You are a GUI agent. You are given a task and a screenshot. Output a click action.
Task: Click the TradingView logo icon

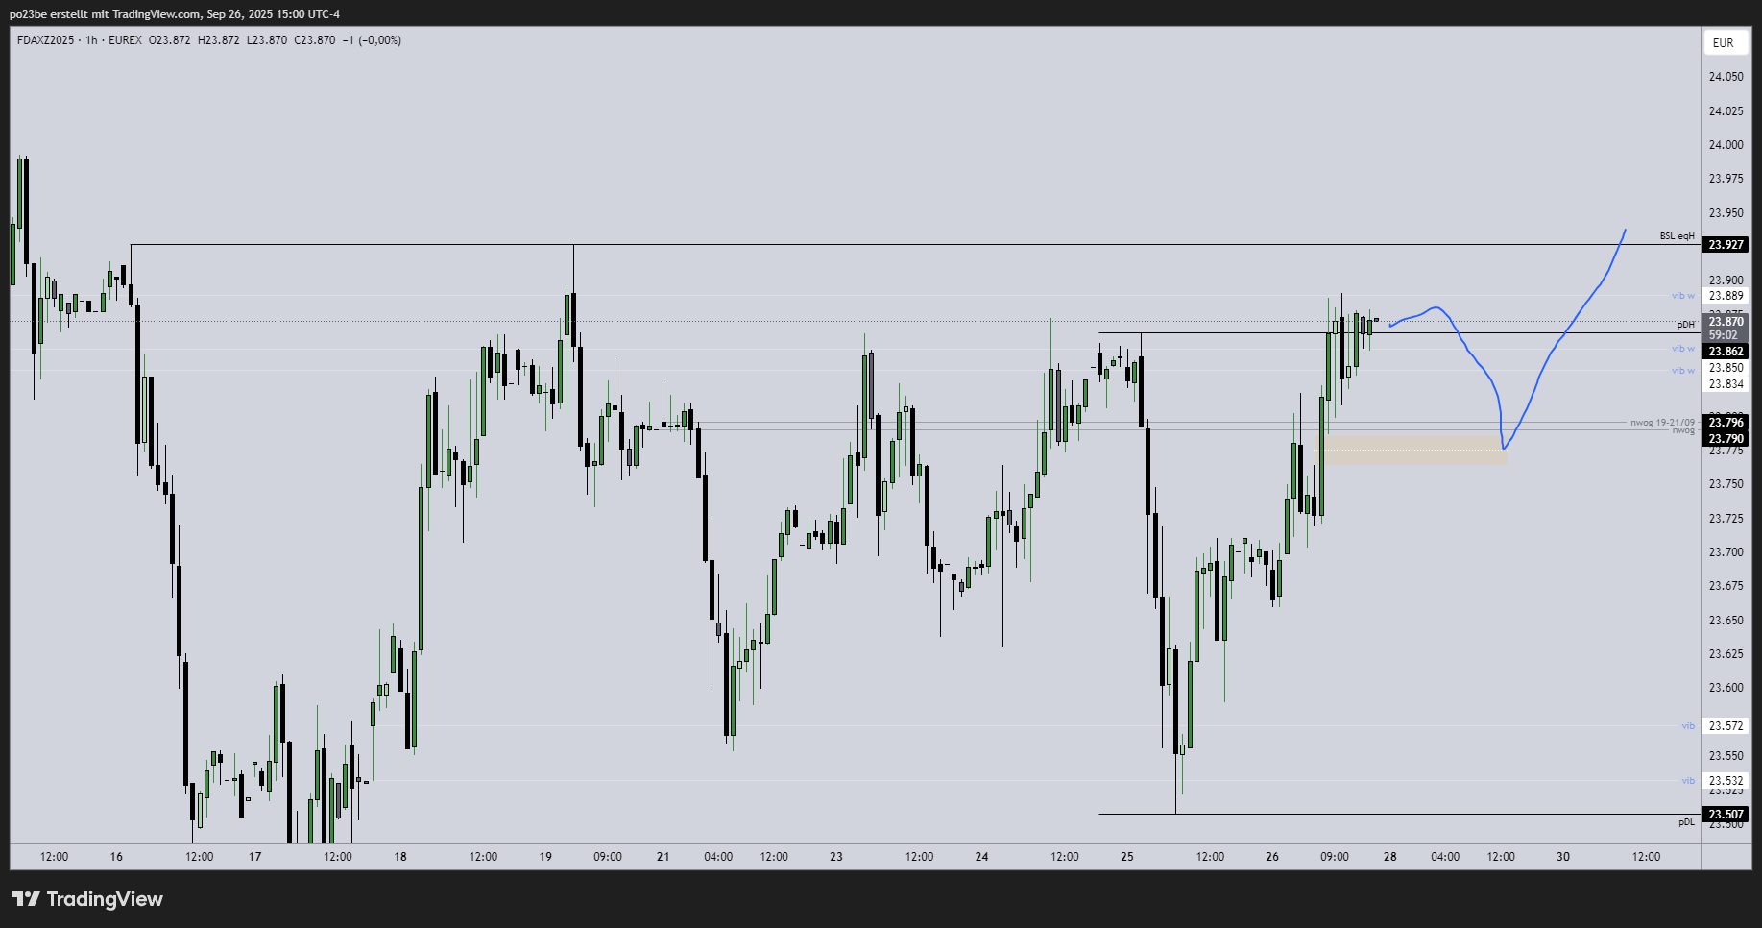pos(26,899)
